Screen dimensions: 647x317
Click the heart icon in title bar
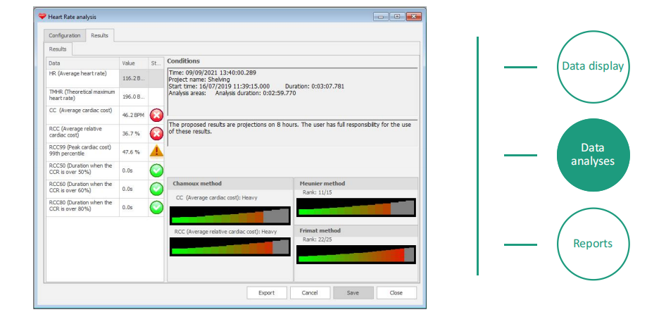[x=42, y=16]
